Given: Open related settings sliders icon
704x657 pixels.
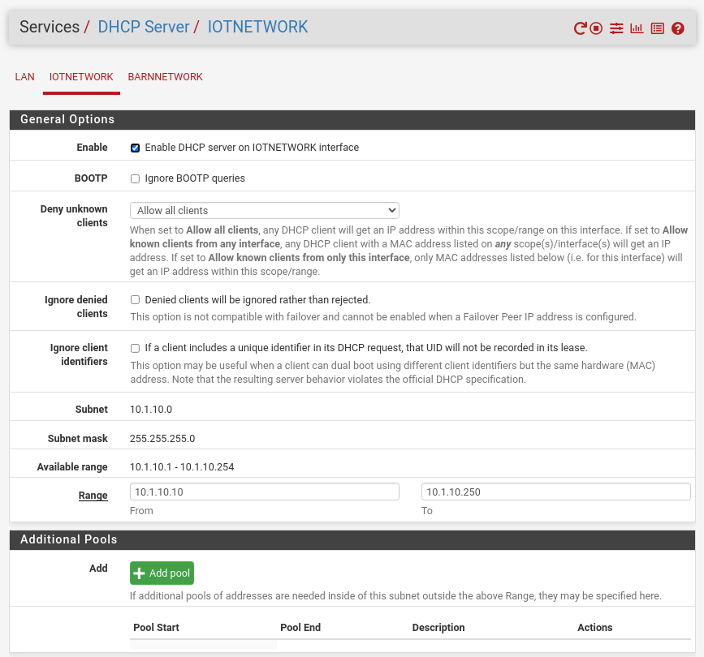Looking at the screenshot, I should [617, 28].
